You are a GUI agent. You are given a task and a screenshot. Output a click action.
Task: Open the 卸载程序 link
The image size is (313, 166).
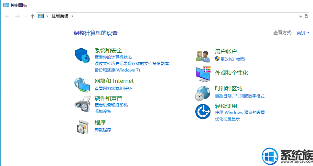(103, 130)
